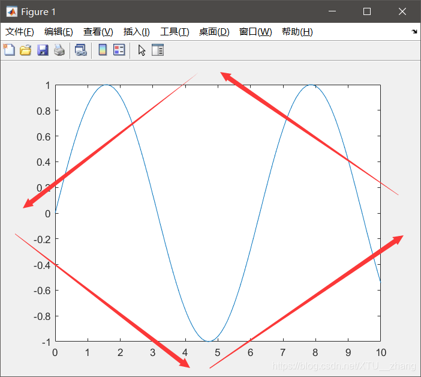Click the sine curve peak near x=8
The image size is (421, 377).
pyautogui.click(x=311, y=85)
